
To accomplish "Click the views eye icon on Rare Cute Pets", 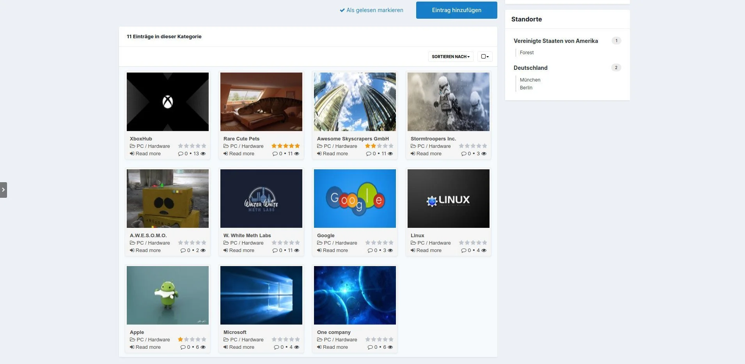I will tap(296, 154).
